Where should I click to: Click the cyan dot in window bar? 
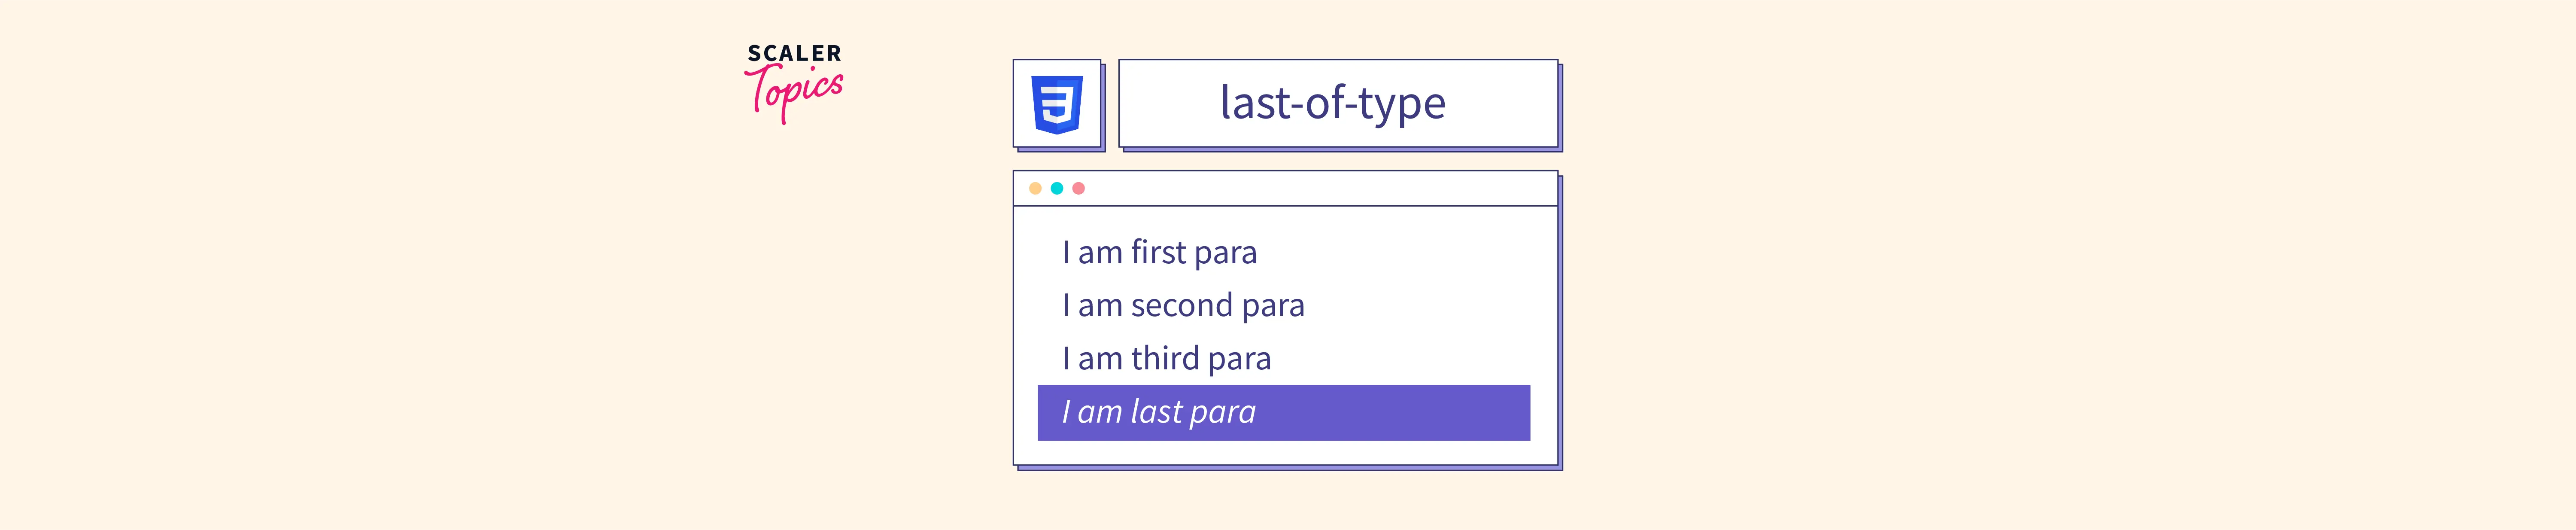click(x=1056, y=188)
